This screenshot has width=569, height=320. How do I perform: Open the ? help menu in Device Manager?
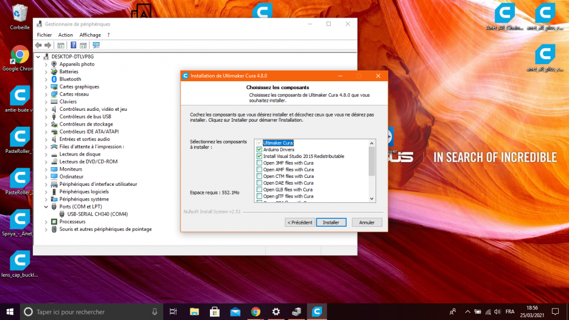tap(108, 35)
